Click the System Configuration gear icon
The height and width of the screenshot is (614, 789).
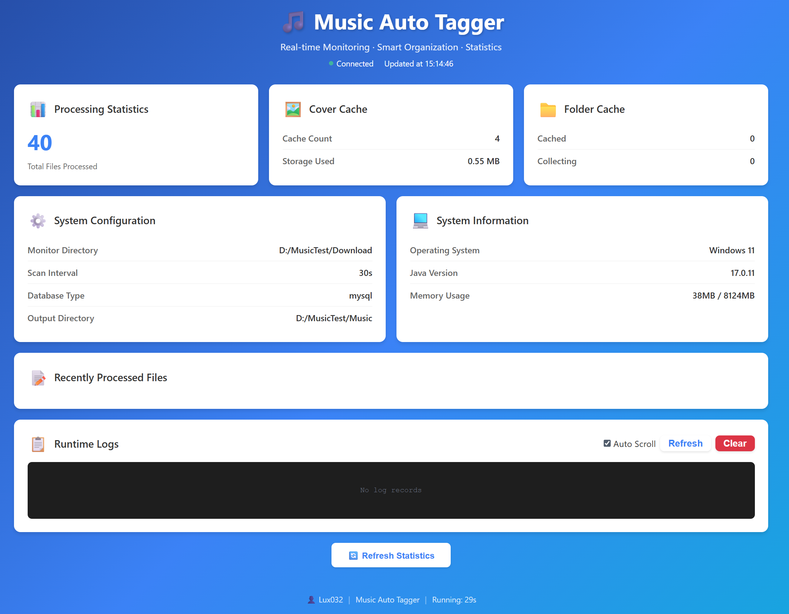(x=38, y=221)
